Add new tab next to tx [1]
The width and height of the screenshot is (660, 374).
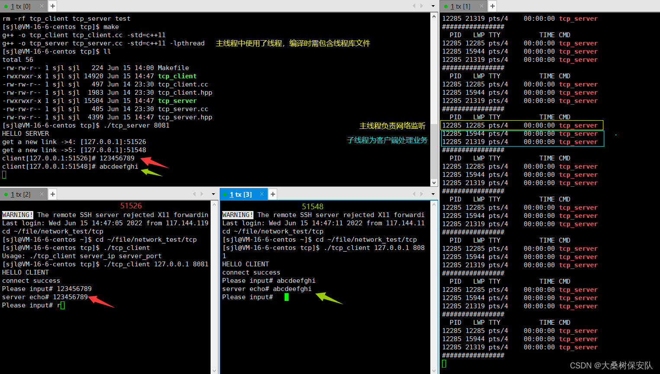(492, 6)
